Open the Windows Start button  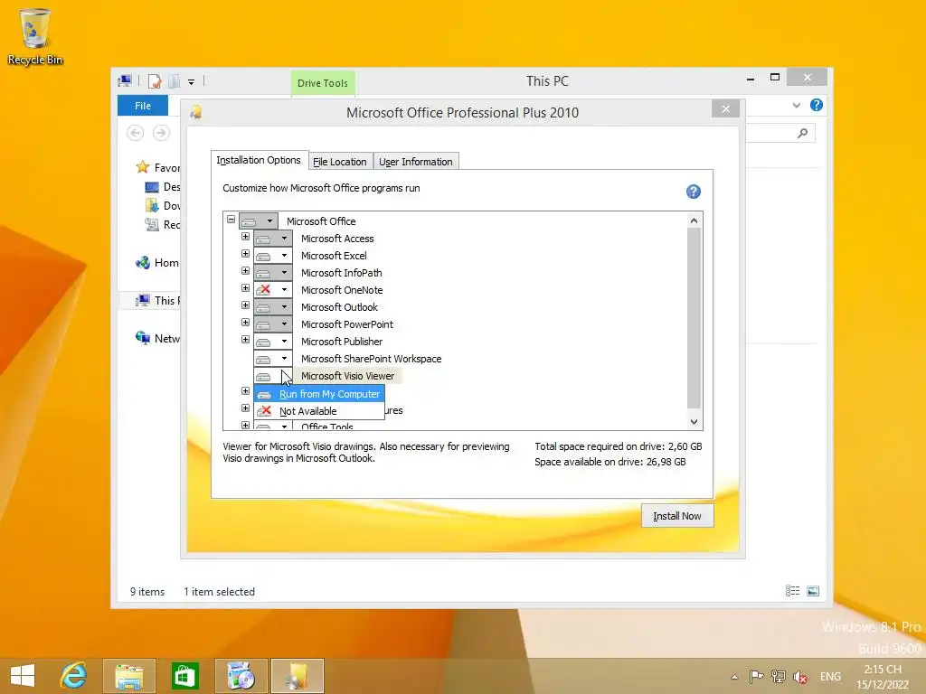(x=23, y=676)
